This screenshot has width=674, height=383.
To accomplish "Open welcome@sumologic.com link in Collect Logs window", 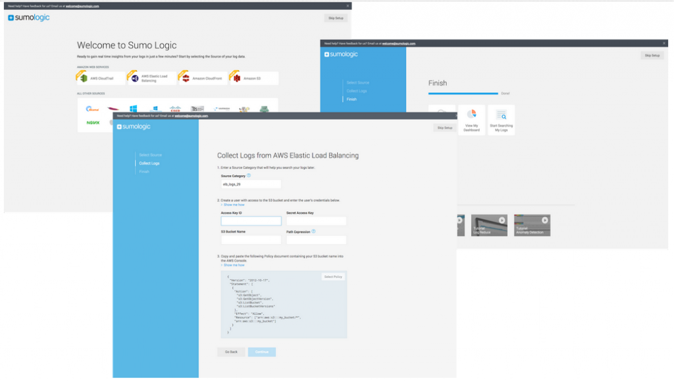I will click(192, 116).
